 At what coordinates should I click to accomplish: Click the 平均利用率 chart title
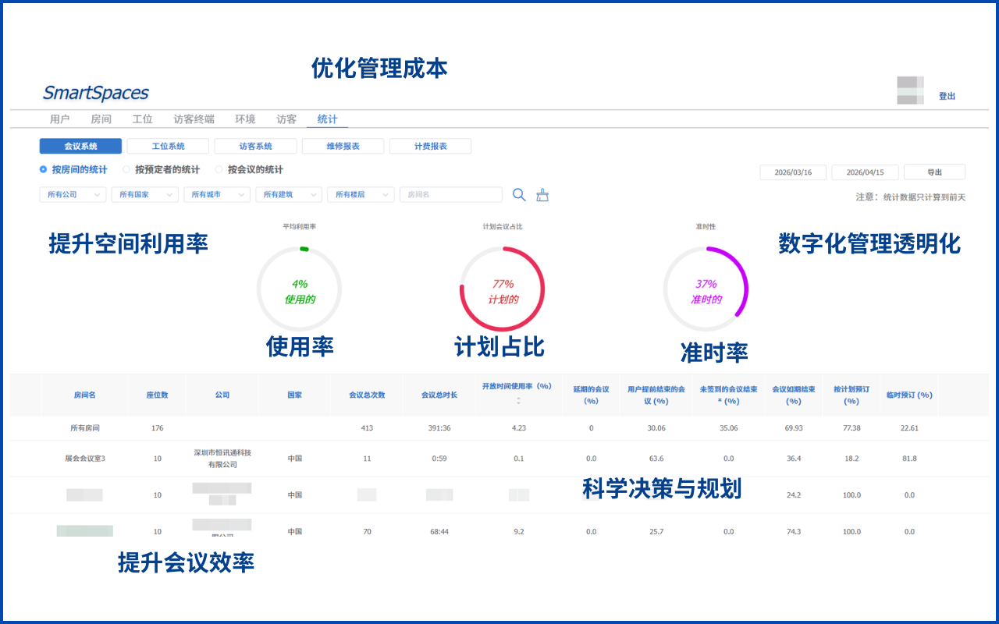coord(299,226)
